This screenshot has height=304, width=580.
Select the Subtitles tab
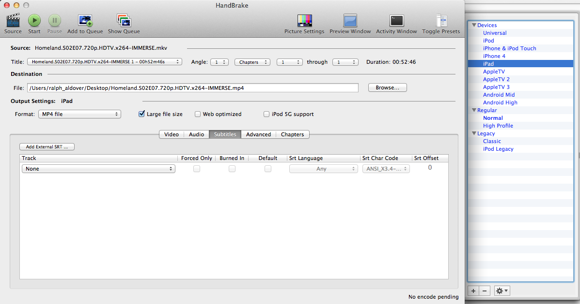tap(225, 134)
